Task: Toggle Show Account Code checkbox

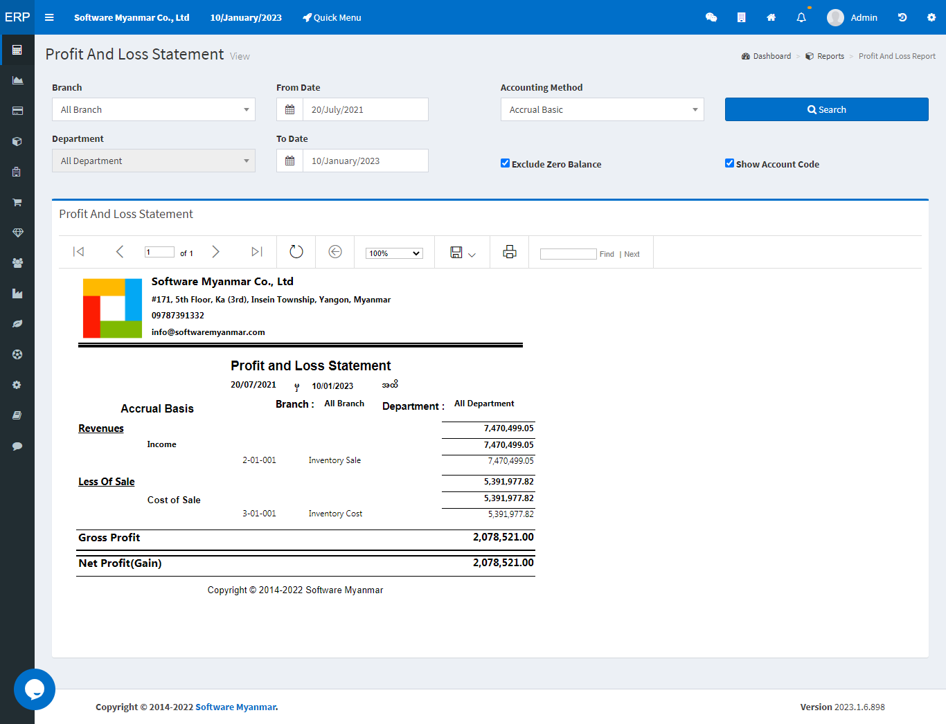Action: click(729, 163)
